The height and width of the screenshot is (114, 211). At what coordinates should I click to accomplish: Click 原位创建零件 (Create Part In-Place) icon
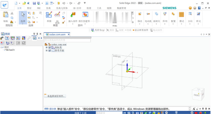pos(85,15)
